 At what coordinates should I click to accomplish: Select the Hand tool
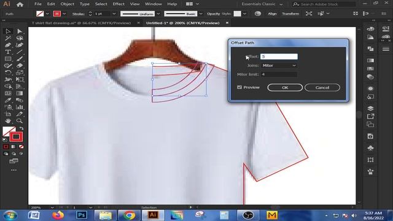pyautogui.click(x=8, y=121)
